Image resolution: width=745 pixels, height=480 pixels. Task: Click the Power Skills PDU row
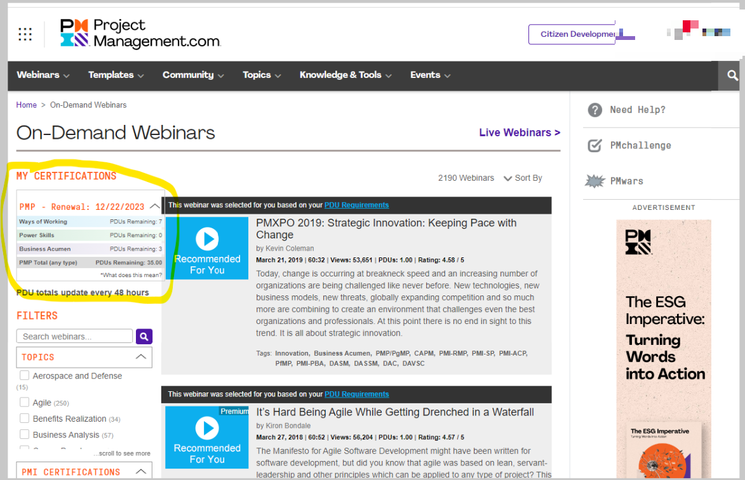(90, 235)
